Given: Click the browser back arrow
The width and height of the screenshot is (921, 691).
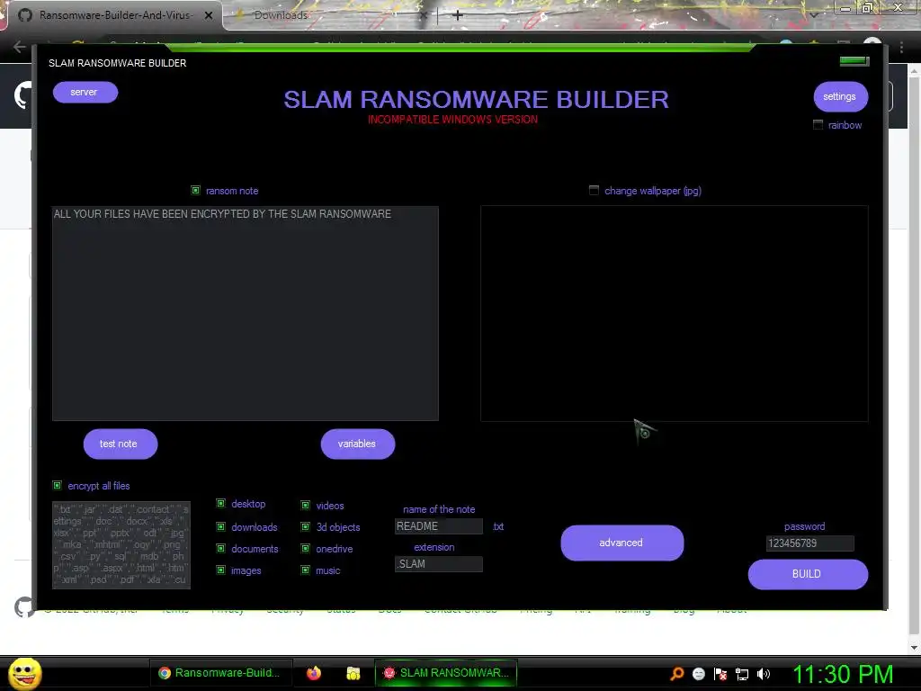Looking at the screenshot, I should coord(20,47).
